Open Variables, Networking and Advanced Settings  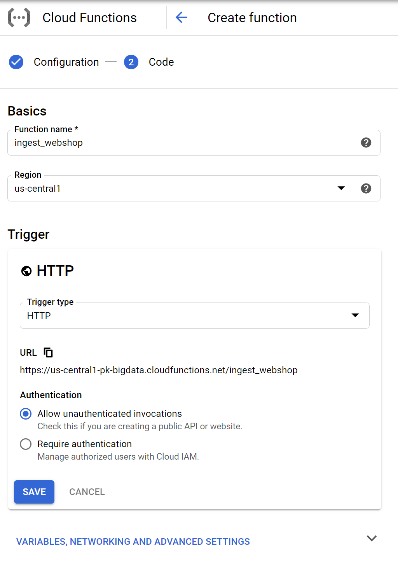[133, 542]
